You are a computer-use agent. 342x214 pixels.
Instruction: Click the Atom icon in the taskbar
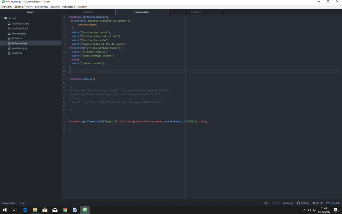click(85, 210)
